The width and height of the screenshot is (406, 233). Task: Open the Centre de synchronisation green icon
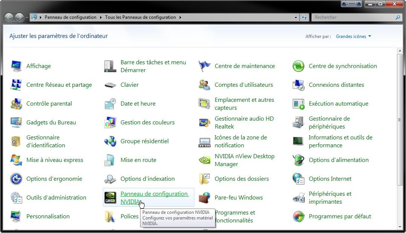[298, 66]
